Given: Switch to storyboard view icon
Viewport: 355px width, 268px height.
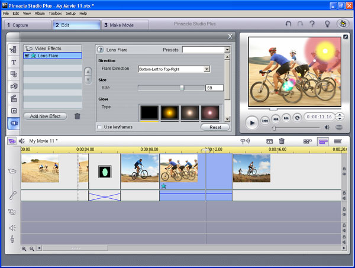Looking at the screenshot, I should pyautogui.click(x=308, y=141).
